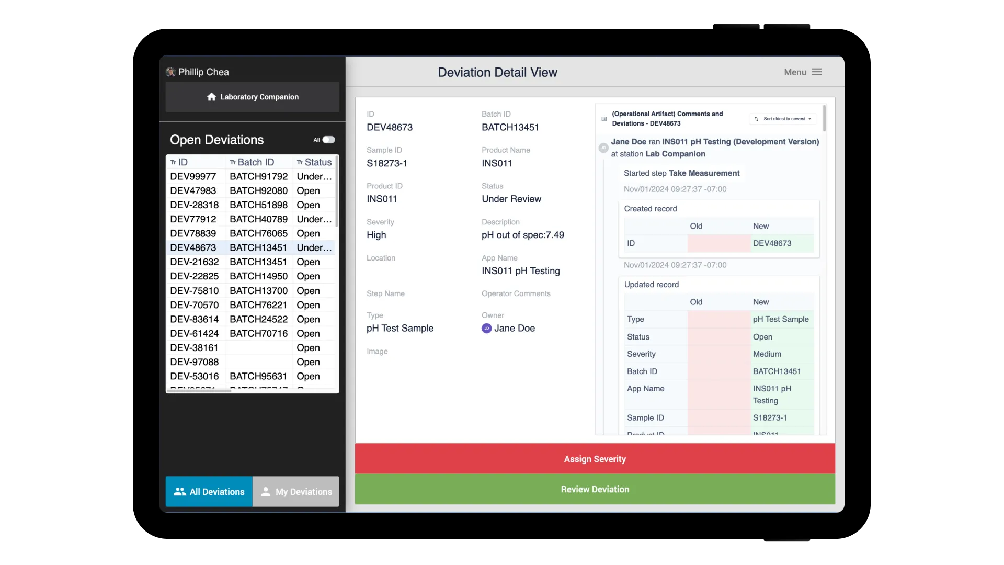Image resolution: width=1004 pixels, height=565 pixels.
Task: Select deviation row DEV-83614
Action: (x=250, y=319)
